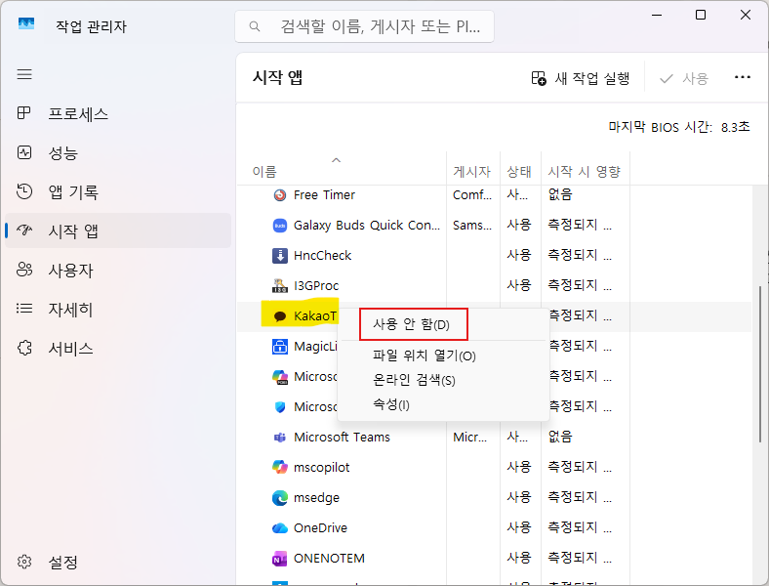Open the hamburger navigation menu

pyautogui.click(x=24, y=74)
